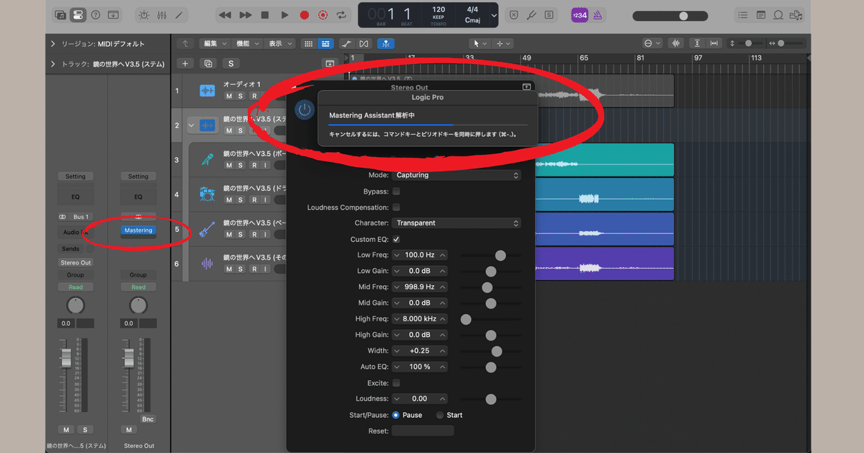
Task: Open the secondary tool menu
Action: (x=503, y=43)
